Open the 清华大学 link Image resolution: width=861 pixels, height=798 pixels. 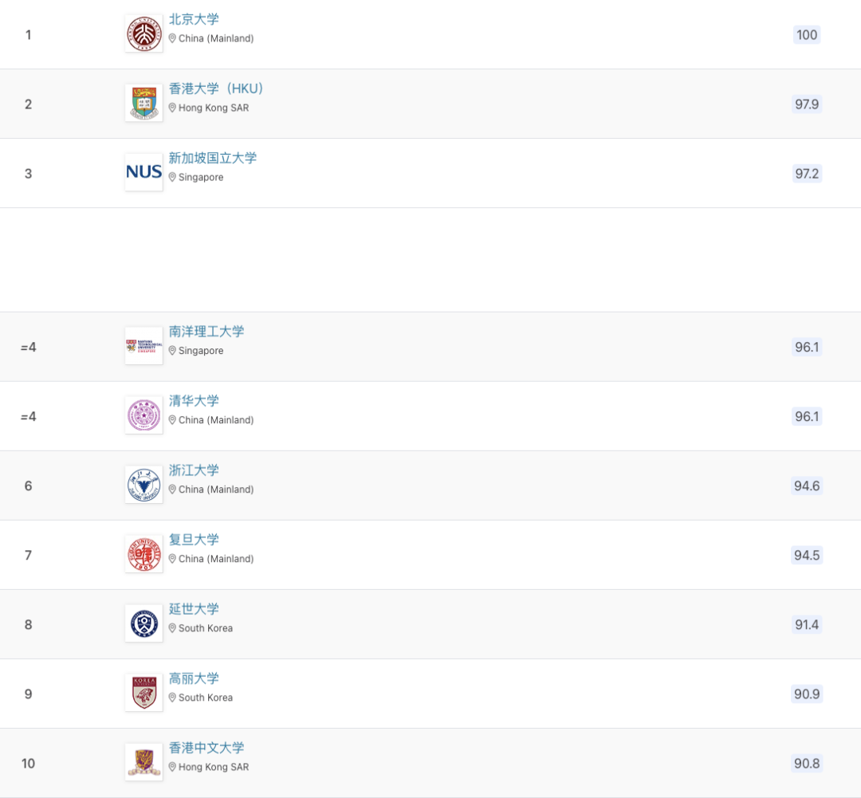(194, 401)
